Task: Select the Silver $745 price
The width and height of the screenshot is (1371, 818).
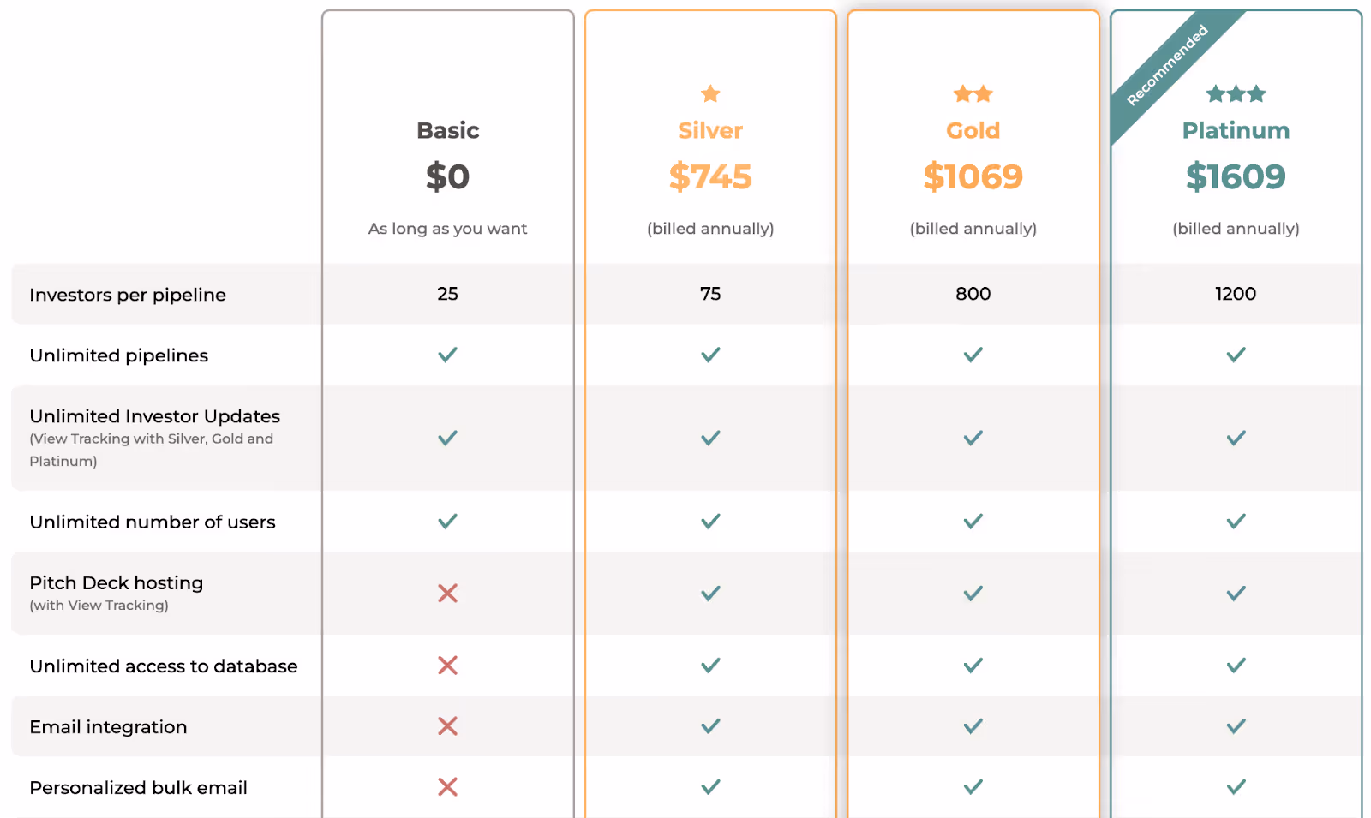Action: click(710, 177)
